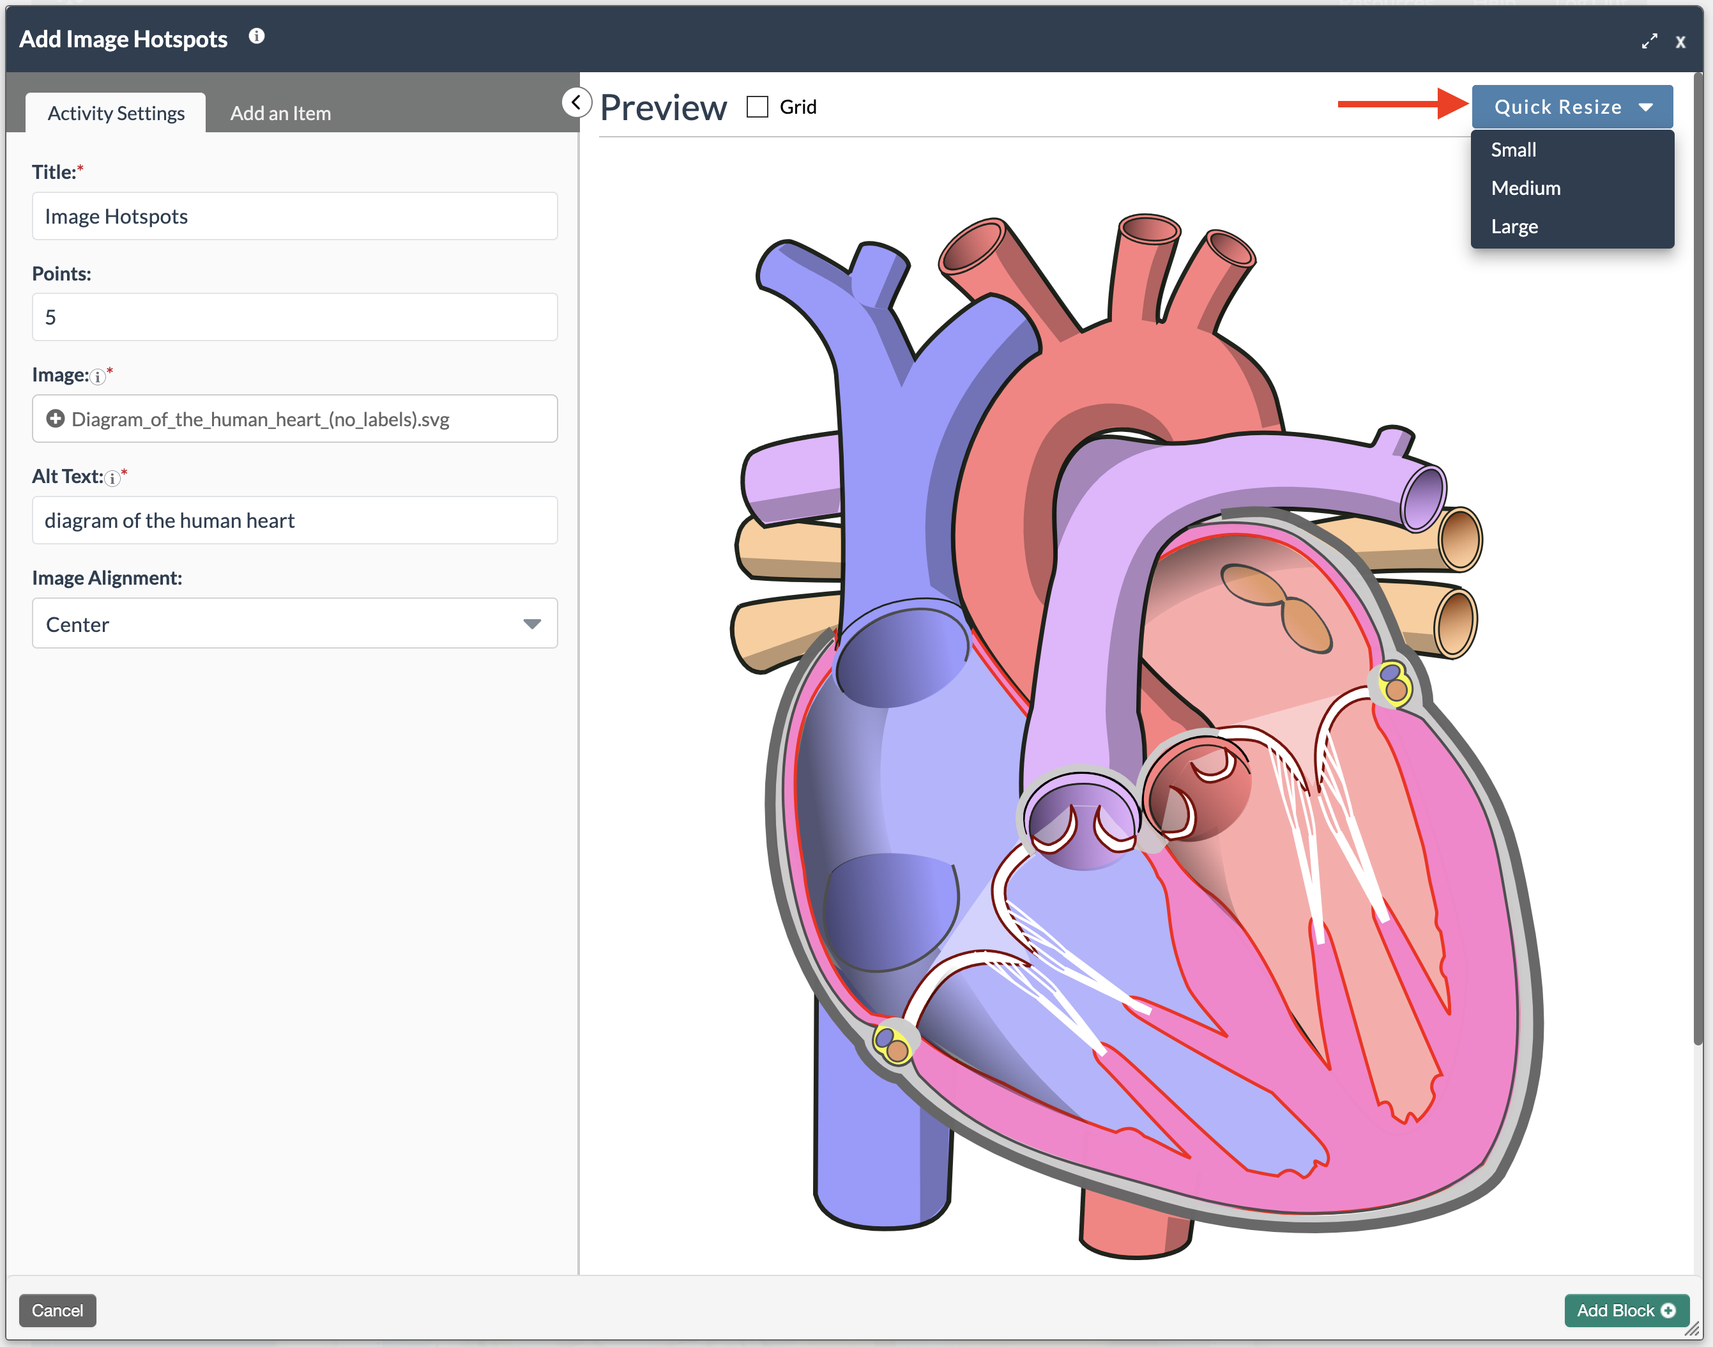Click the info icon next to Alt Text
Viewport: 1713px width, 1347px height.
112,478
